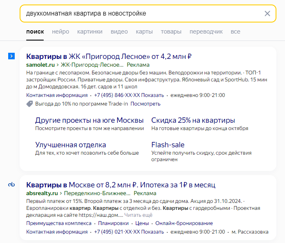Expand the все services menu
285x243 pixels.
click(236, 32)
